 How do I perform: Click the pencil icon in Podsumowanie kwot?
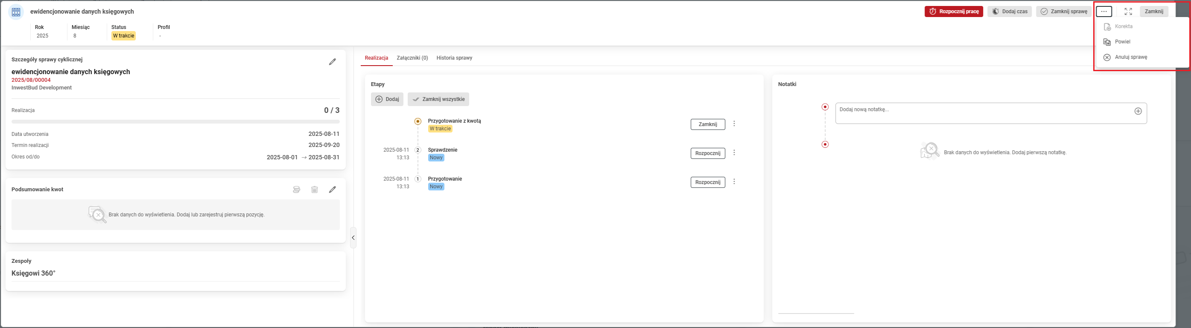coord(333,190)
